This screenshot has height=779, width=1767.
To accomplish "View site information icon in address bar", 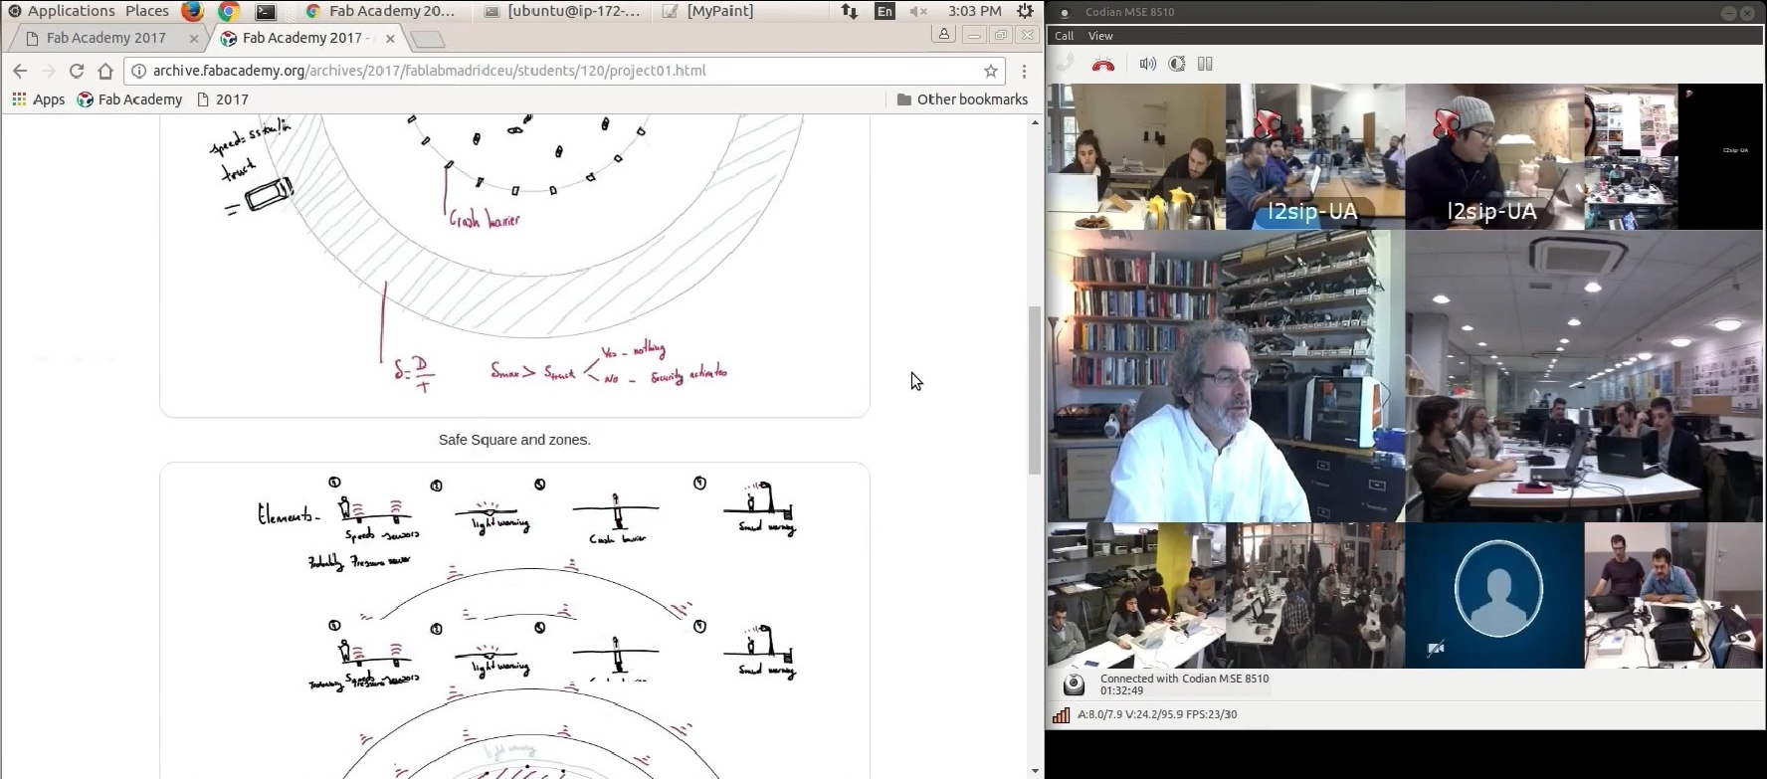I will point(138,71).
